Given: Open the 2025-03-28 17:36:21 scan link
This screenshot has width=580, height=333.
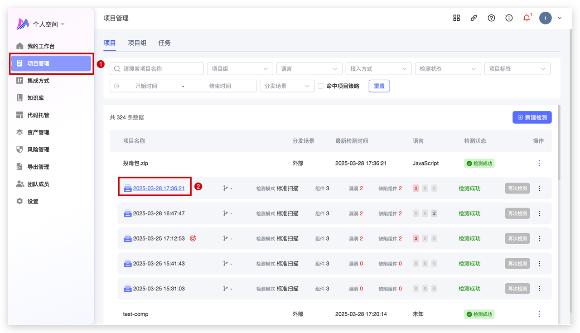Looking at the screenshot, I should coord(159,188).
